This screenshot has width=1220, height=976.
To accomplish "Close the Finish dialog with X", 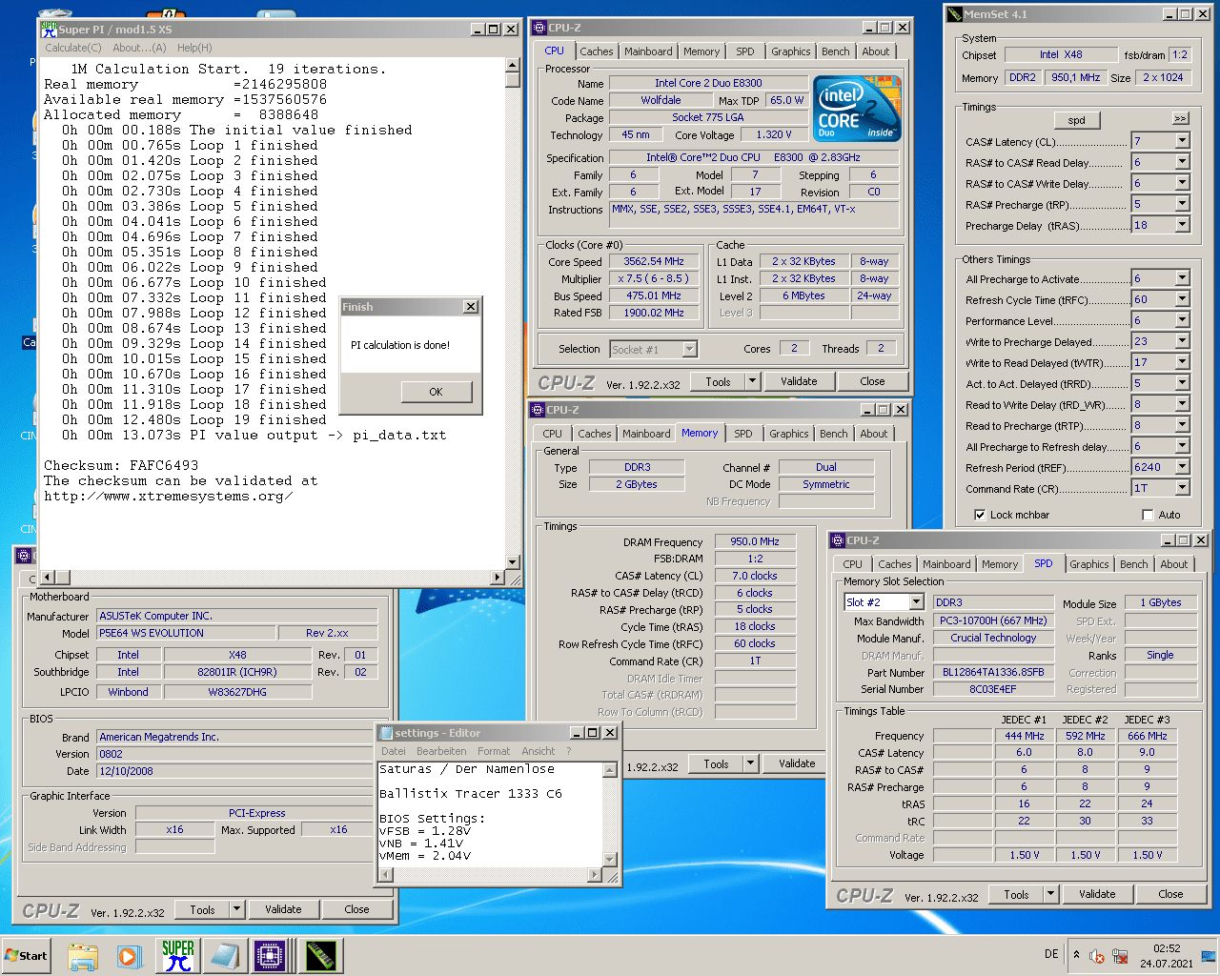I will coord(470,307).
